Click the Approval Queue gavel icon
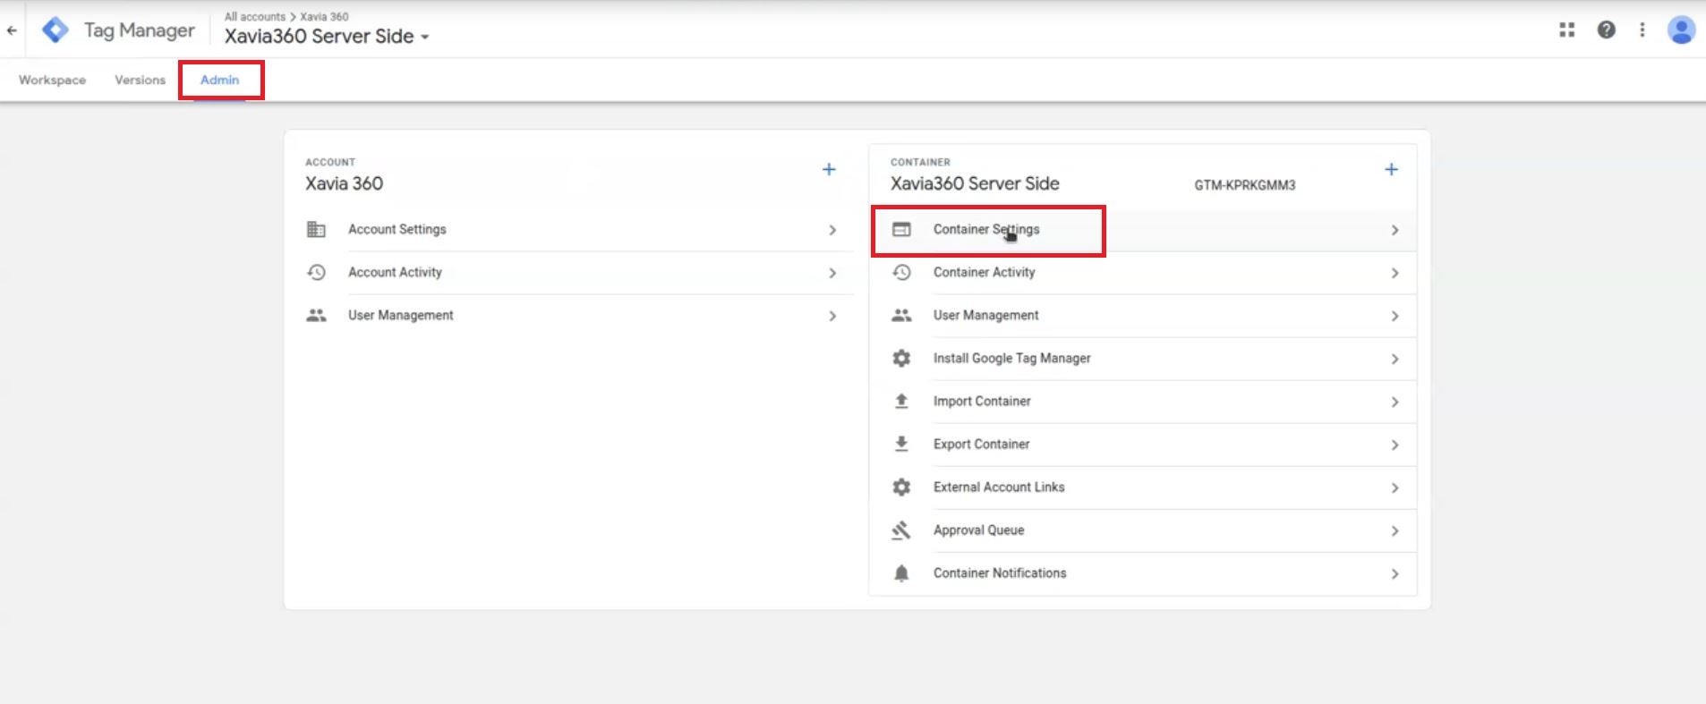Screen dimensions: 1706x704 [x=901, y=530]
